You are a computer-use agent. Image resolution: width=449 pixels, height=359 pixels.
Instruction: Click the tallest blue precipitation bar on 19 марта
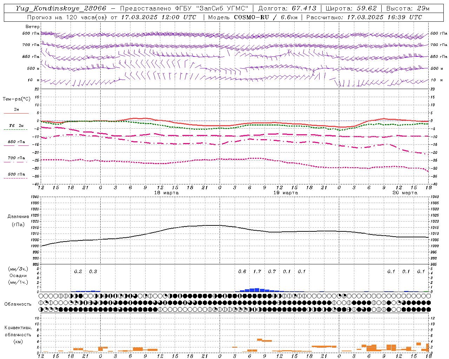(257, 290)
